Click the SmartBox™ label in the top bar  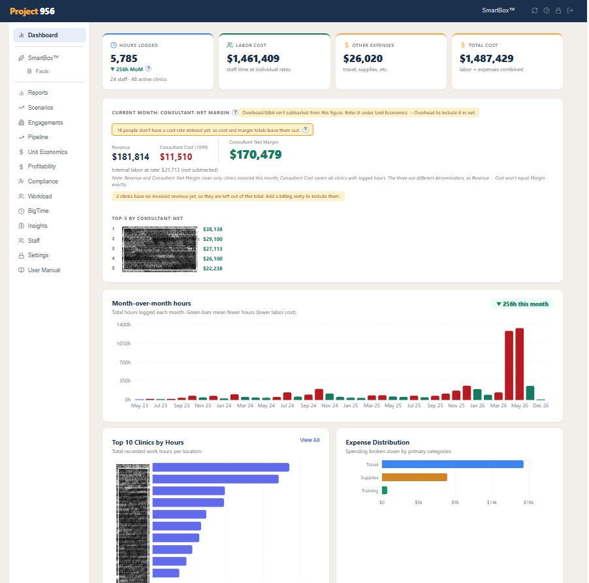coord(498,10)
